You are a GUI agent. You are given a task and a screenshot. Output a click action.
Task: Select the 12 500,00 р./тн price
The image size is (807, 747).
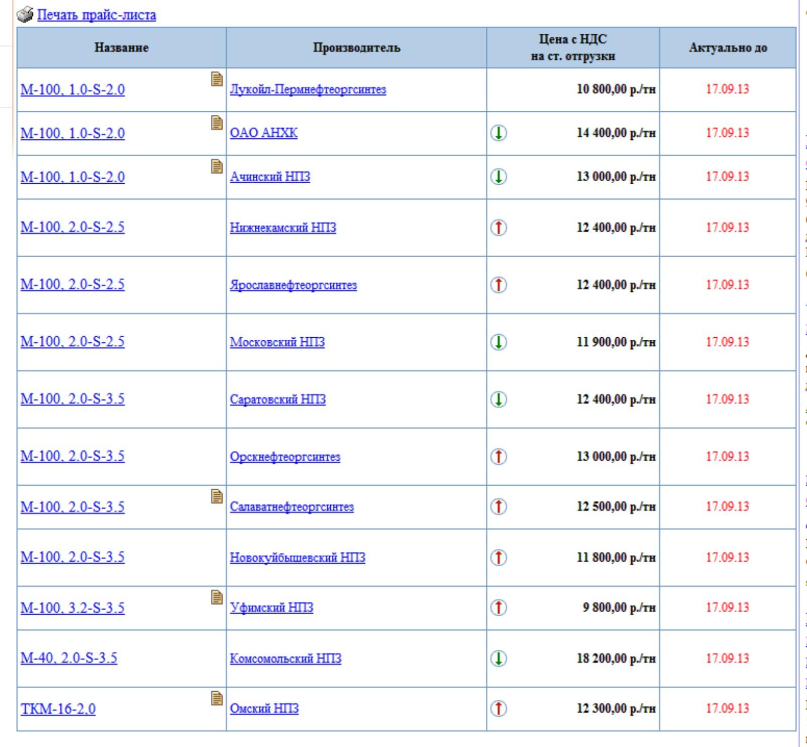tap(616, 507)
